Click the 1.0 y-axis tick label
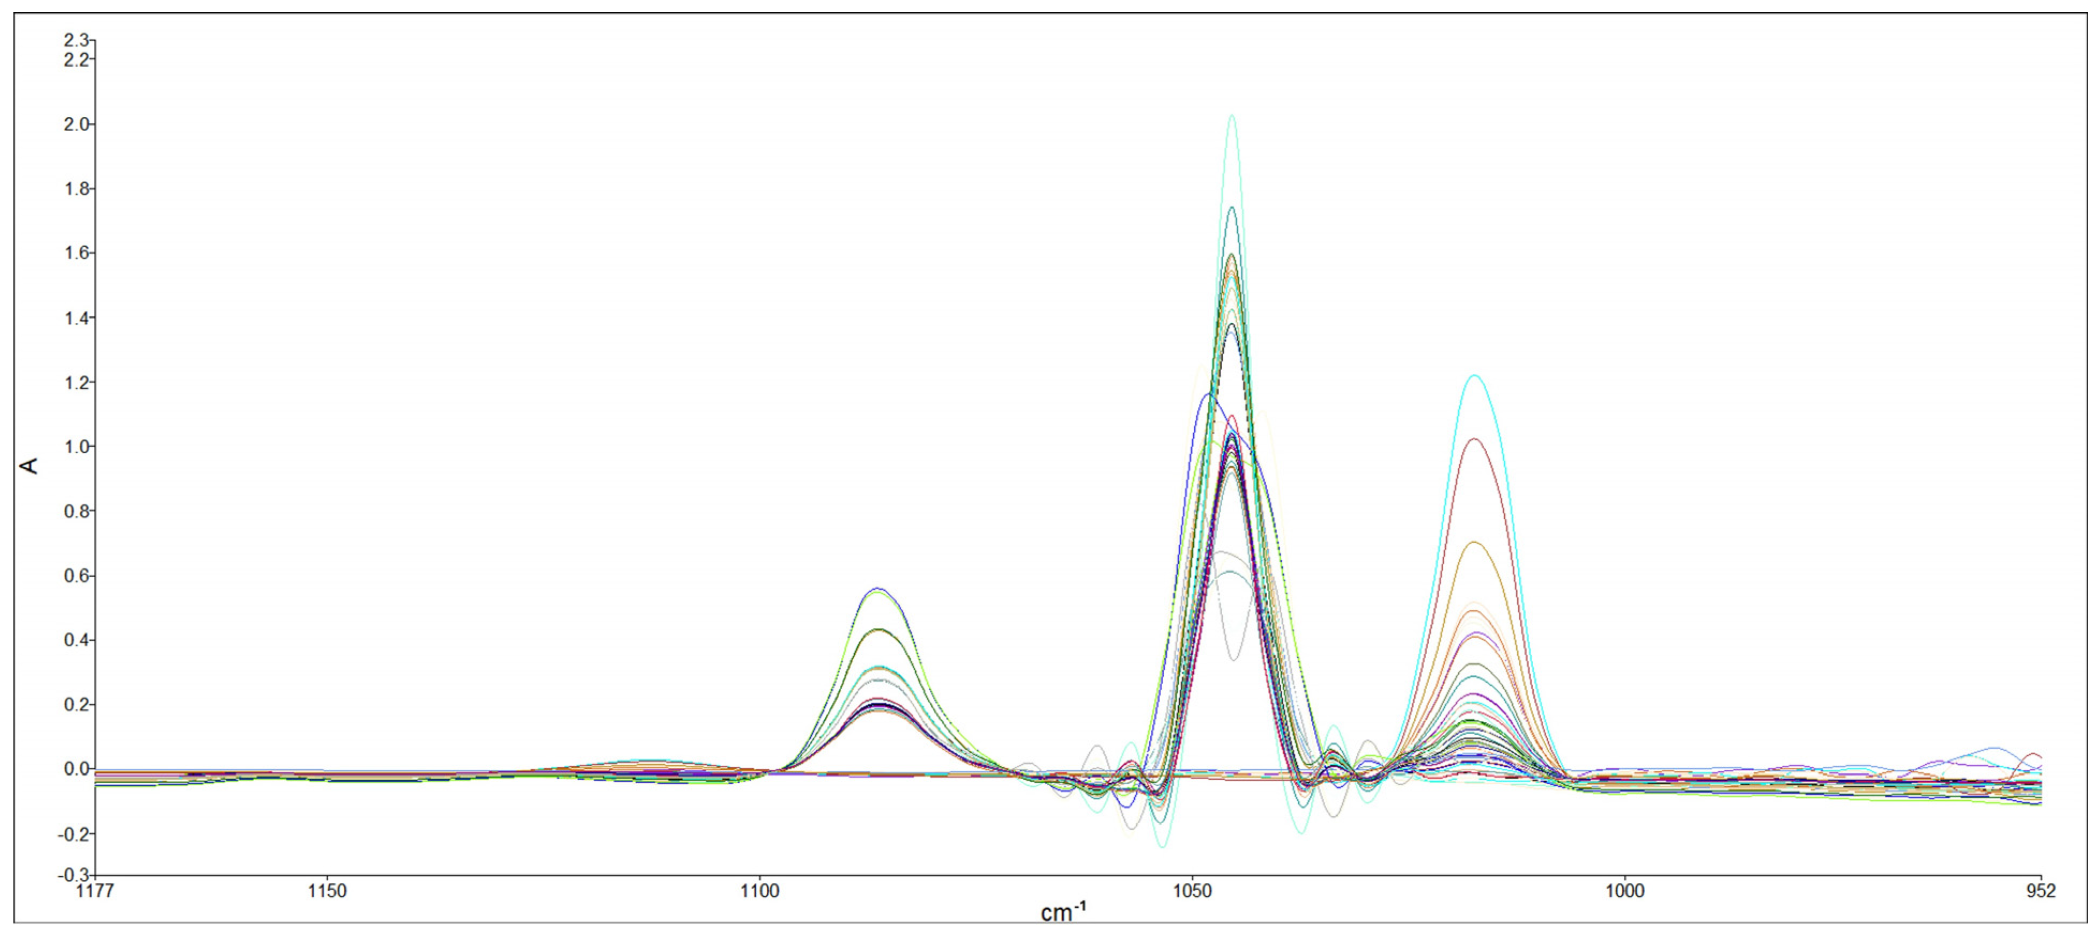2099x938 pixels. point(77,447)
